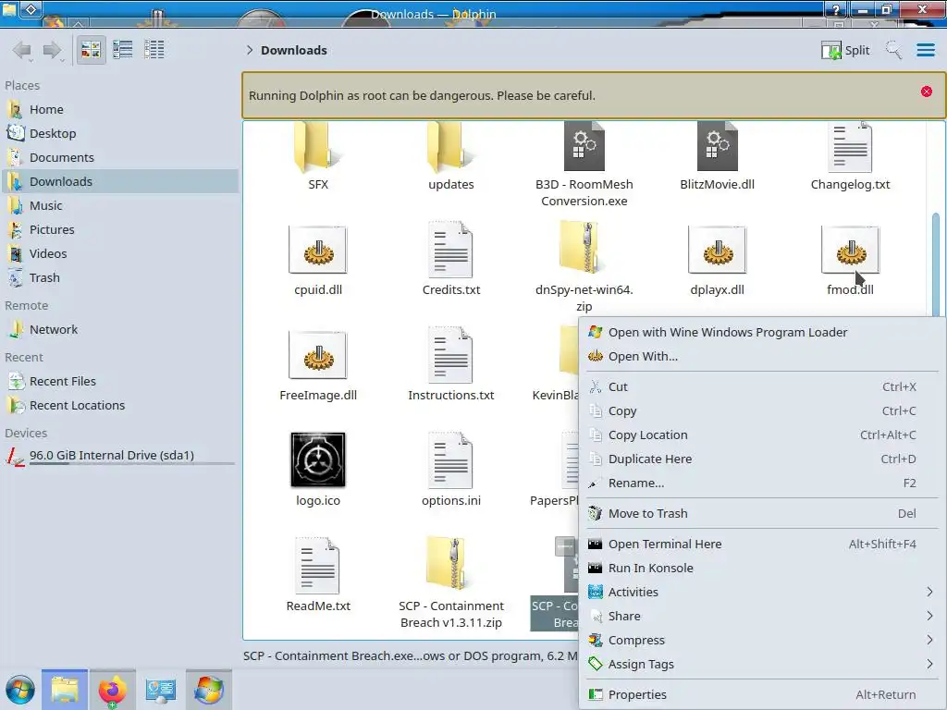Choose Copy from context menu
Viewport: 947px width, 710px height.
pos(762,411)
